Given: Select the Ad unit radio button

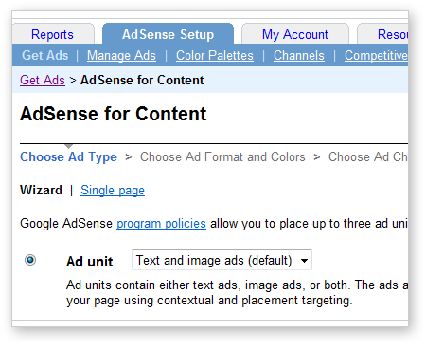Looking at the screenshot, I should pos(30,260).
